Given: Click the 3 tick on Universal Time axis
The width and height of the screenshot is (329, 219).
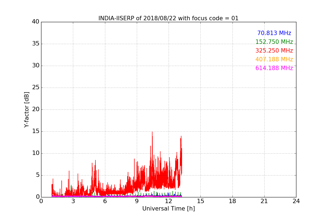Looking at the screenshot, I should pos(73,201).
